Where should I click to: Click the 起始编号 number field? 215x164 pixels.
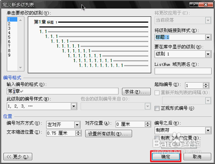(x=194, y=86)
